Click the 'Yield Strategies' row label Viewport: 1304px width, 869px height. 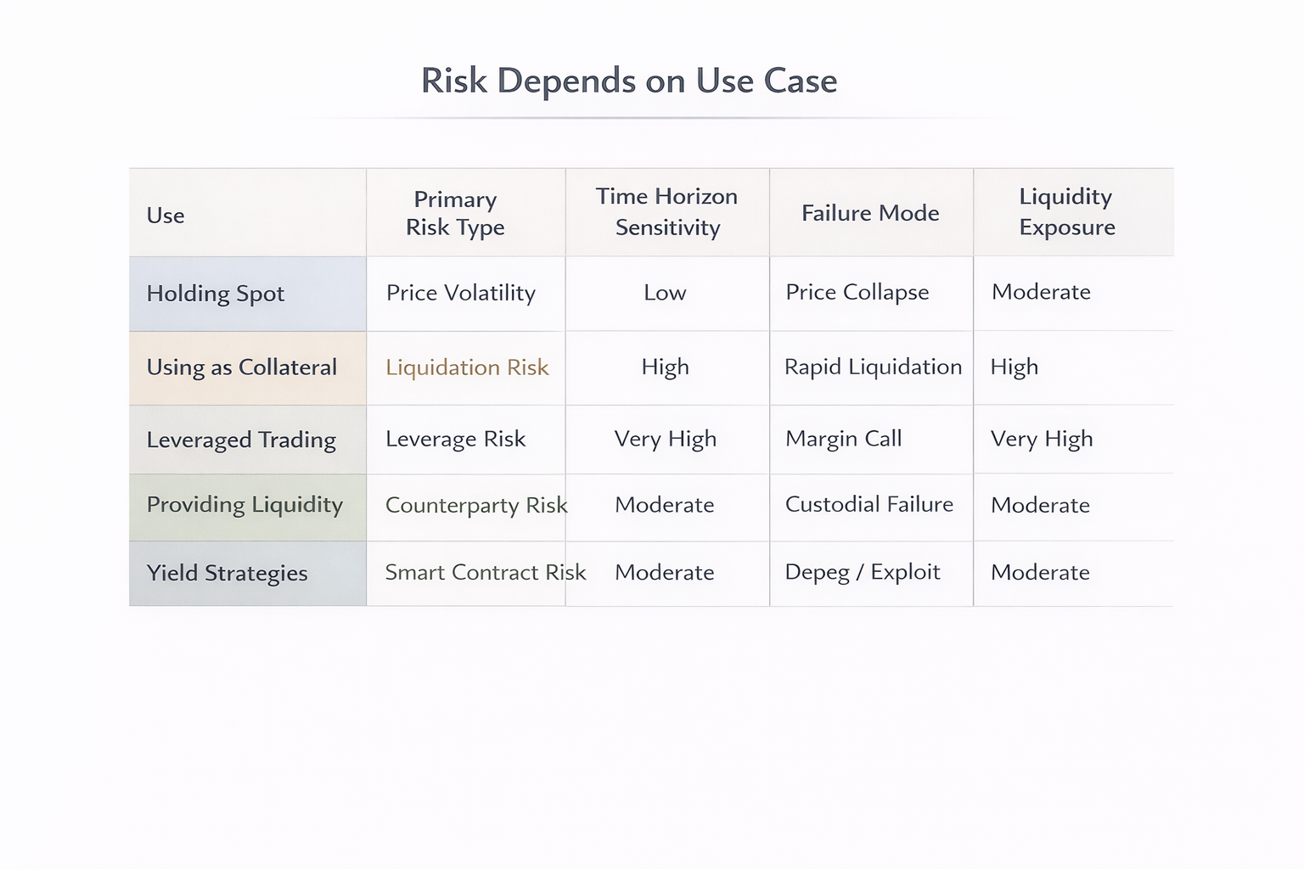tap(227, 573)
